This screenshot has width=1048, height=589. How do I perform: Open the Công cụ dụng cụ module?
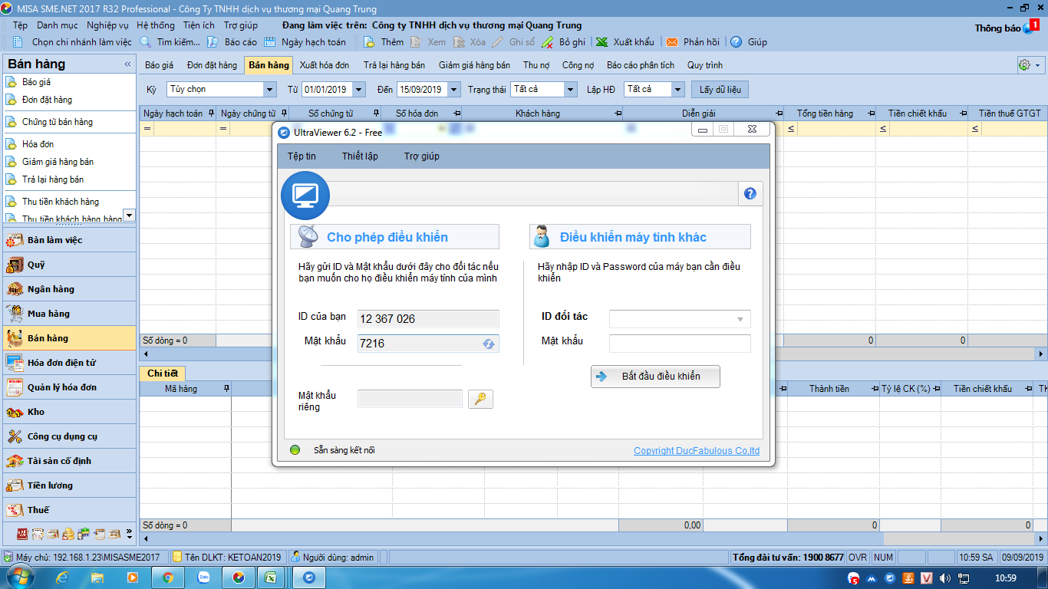[69, 436]
